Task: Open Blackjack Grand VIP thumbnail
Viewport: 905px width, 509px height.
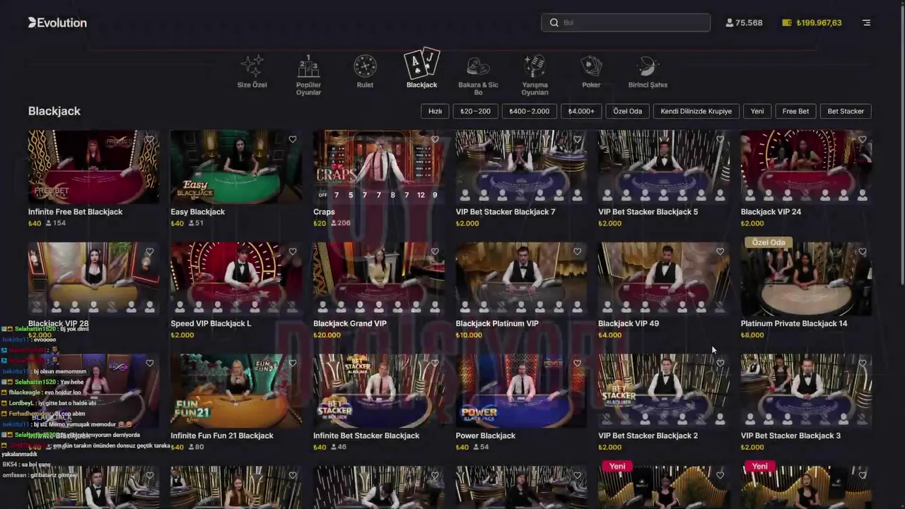Action: tap(378, 279)
